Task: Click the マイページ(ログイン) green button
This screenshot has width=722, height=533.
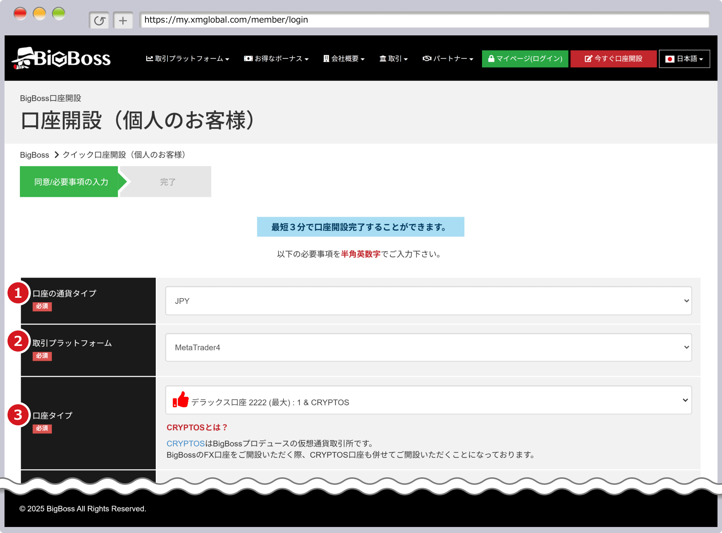Action: pyautogui.click(x=525, y=59)
